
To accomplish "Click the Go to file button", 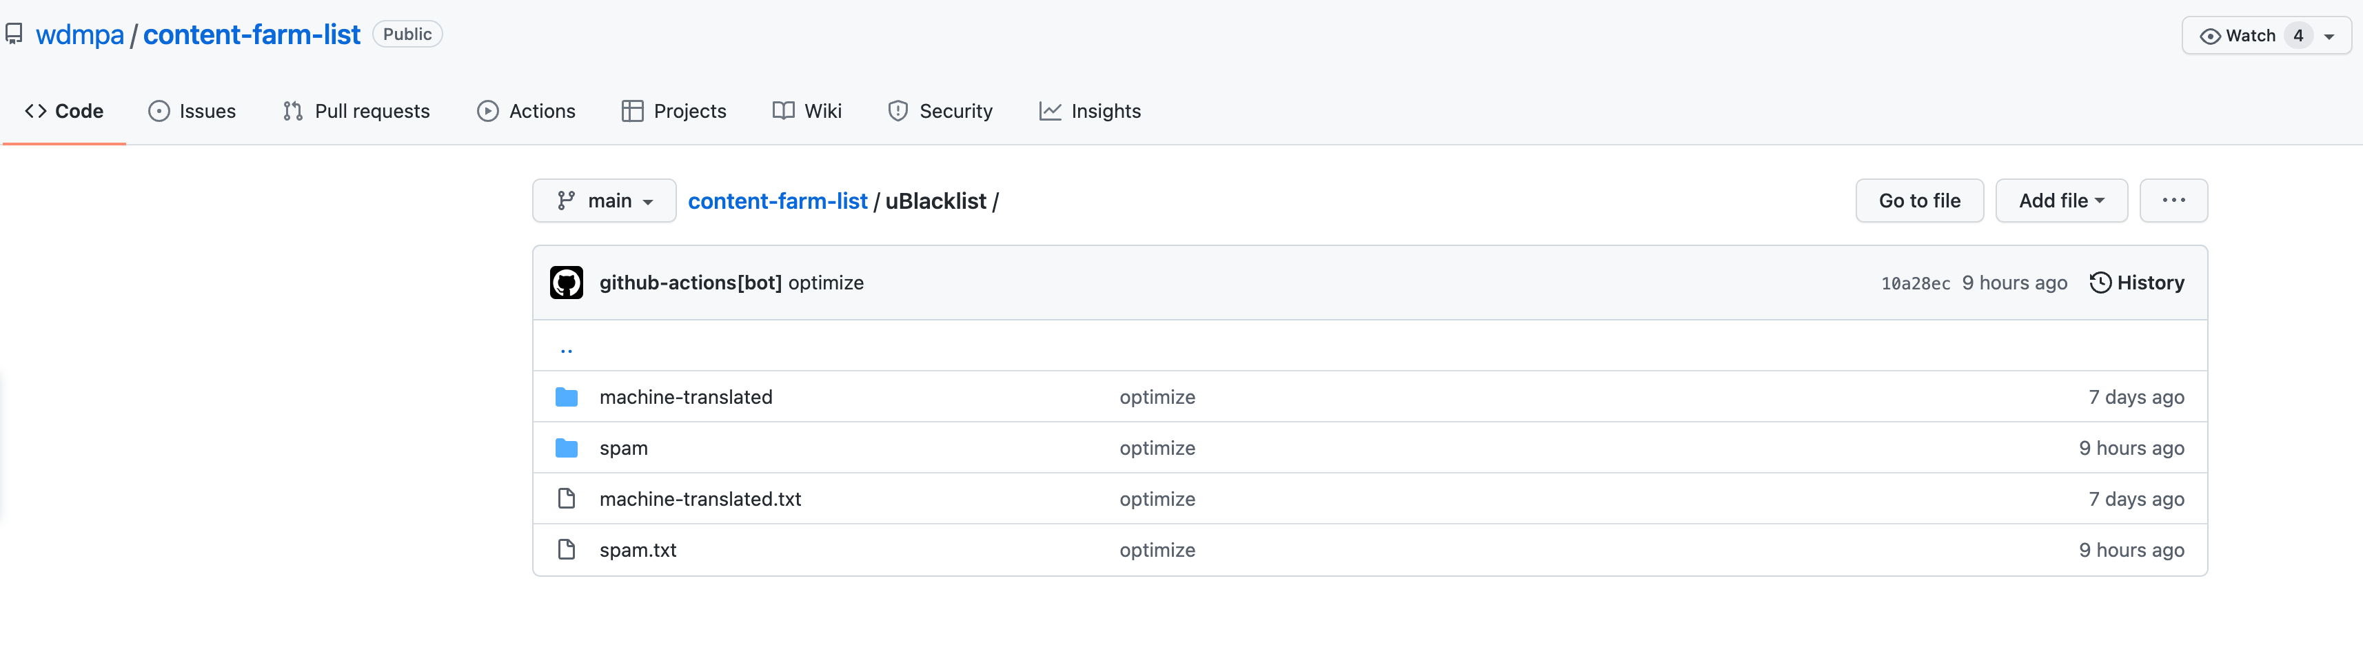I will point(1919,201).
